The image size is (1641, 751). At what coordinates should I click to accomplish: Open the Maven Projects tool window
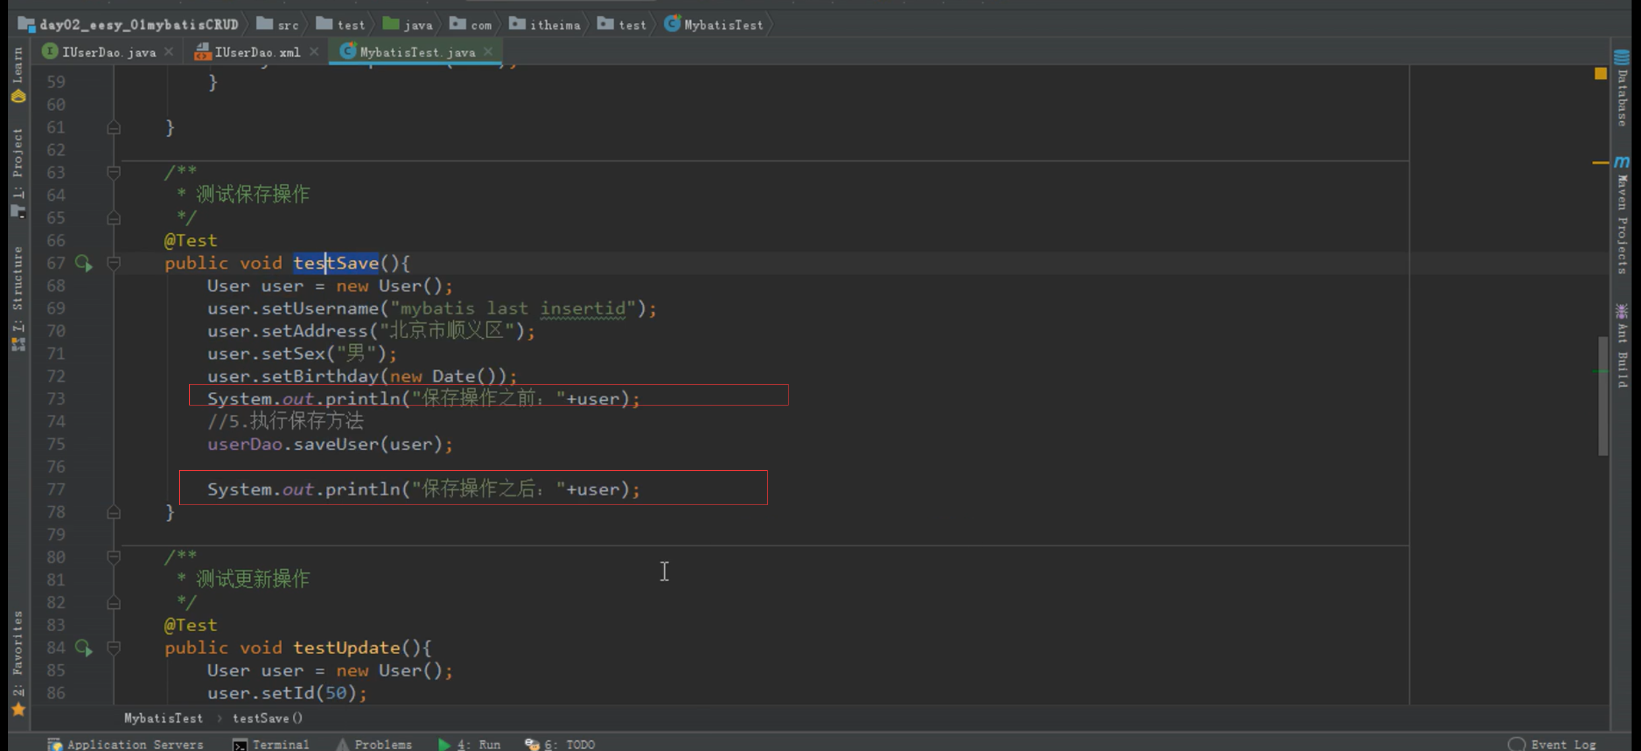(1622, 216)
